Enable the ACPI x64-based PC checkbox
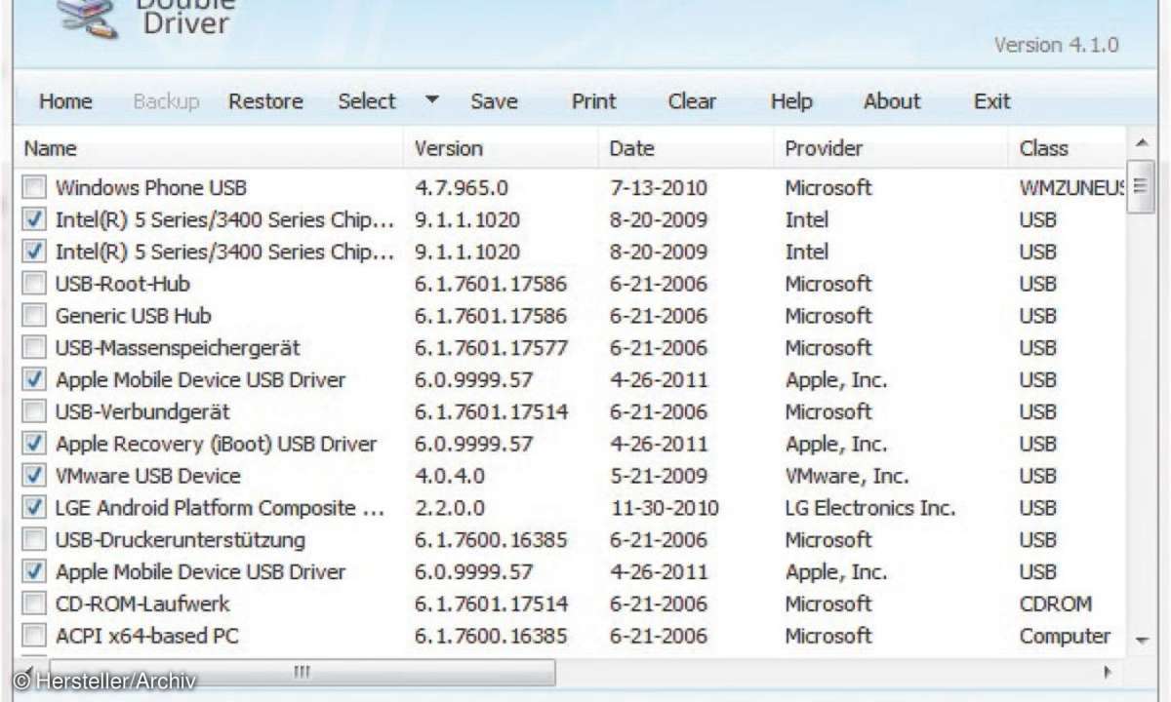 pos(34,636)
